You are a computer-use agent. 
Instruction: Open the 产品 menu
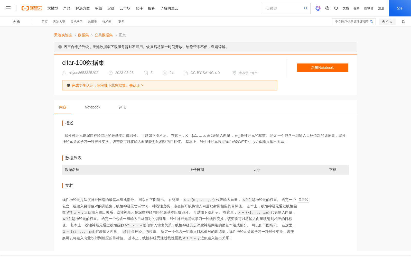(x=67, y=8)
